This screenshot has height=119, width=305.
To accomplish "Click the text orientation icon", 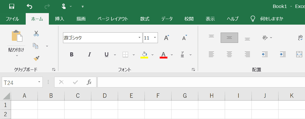I will click(265, 37).
